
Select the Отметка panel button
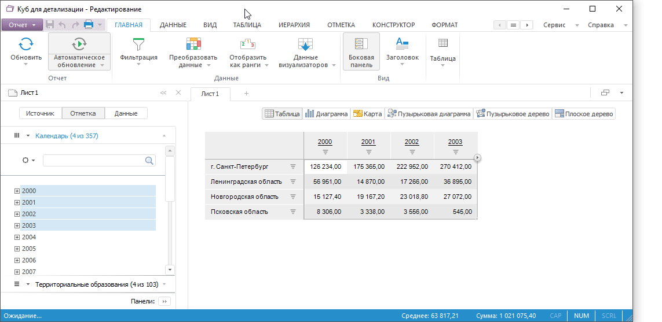tap(83, 113)
